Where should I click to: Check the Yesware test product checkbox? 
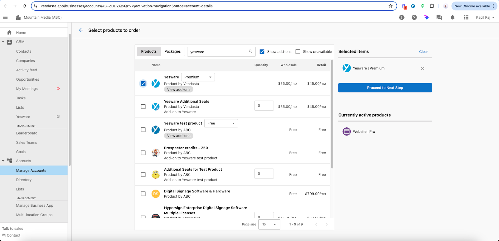pos(143,130)
